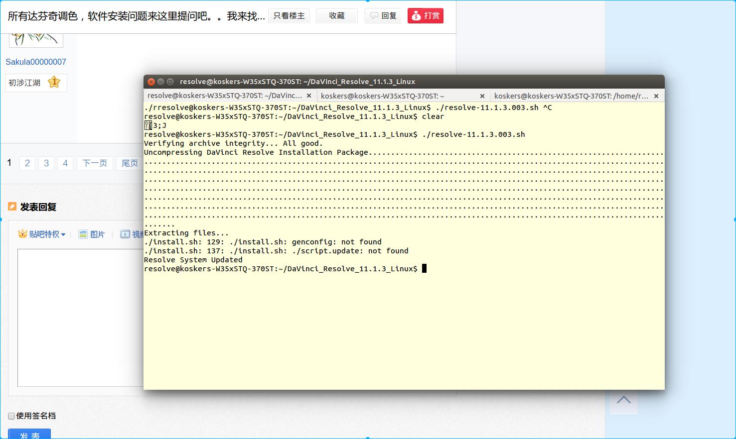Viewport: 736px width, 439px height.
Task: Minimize the terminal window
Action: coord(161,82)
